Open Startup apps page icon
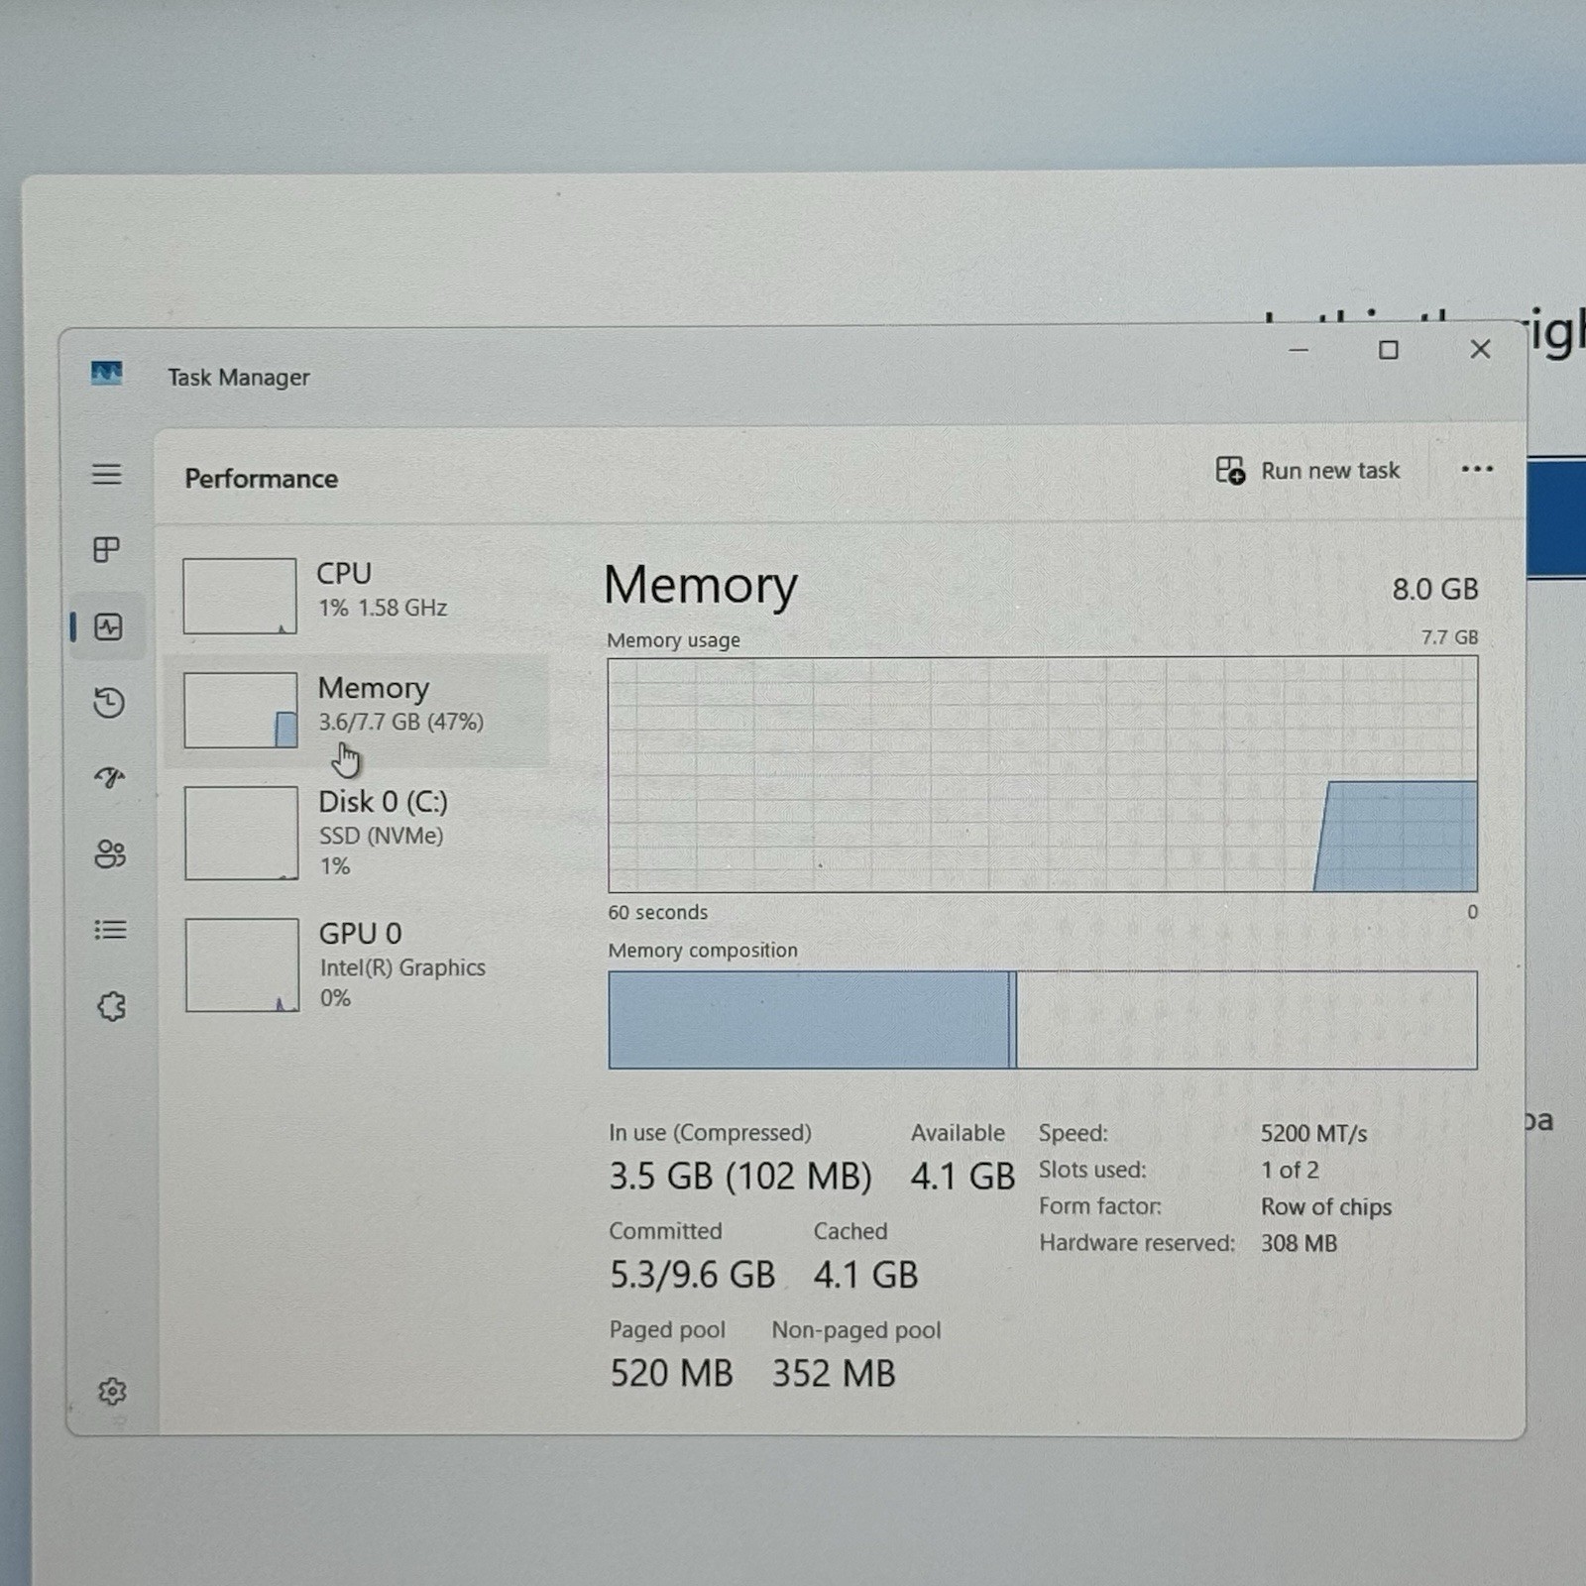Screen dimensions: 1586x1586 (110, 778)
